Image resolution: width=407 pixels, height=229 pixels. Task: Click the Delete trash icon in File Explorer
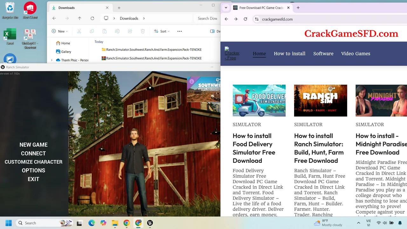pos(143,31)
